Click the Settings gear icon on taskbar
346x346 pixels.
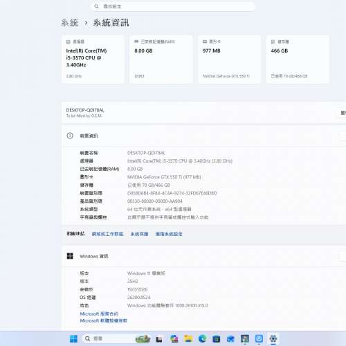click(x=273, y=338)
